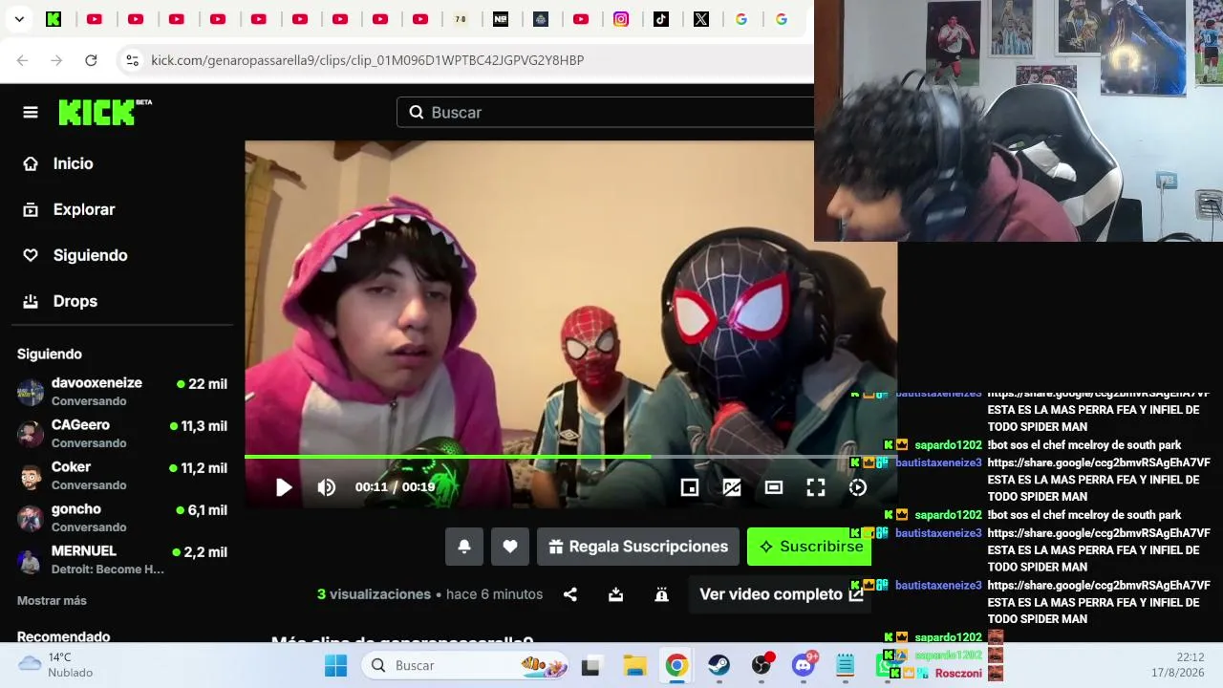Image resolution: width=1223 pixels, height=688 pixels.
Task: Open Steam from the taskbar
Action: [719, 665]
